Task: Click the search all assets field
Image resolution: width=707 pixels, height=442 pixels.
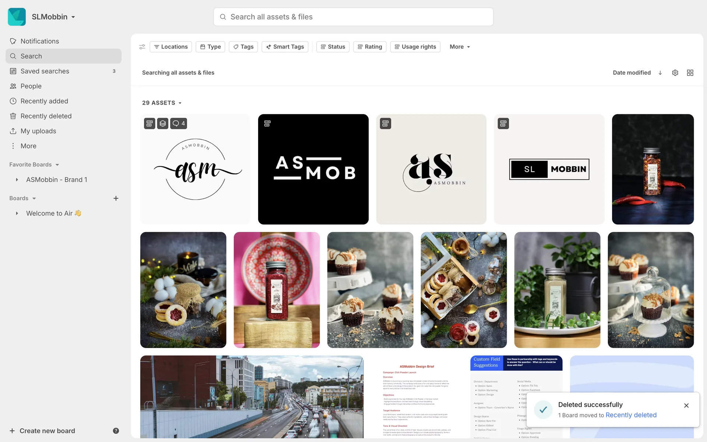Action: [x=353, y=17]
